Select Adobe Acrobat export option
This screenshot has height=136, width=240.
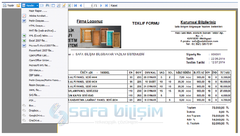pyautogui.click(x=38, y=16)
